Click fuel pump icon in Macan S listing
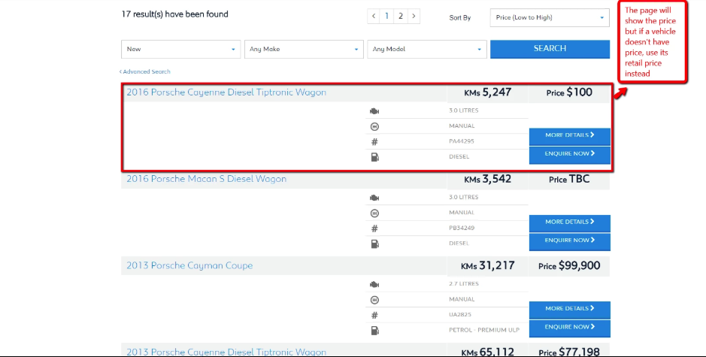 [x=374, y=244]
